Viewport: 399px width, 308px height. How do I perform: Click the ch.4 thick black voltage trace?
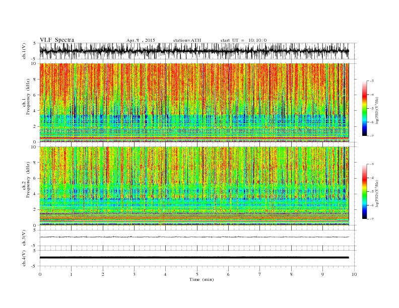point(194,258)
